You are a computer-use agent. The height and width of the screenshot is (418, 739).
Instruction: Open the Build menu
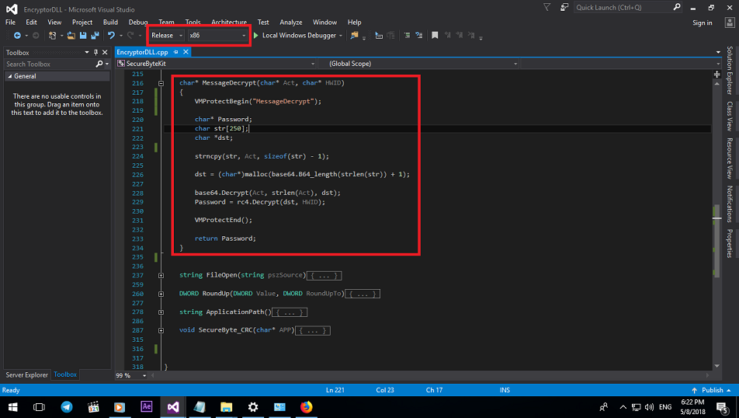(110, 23)
